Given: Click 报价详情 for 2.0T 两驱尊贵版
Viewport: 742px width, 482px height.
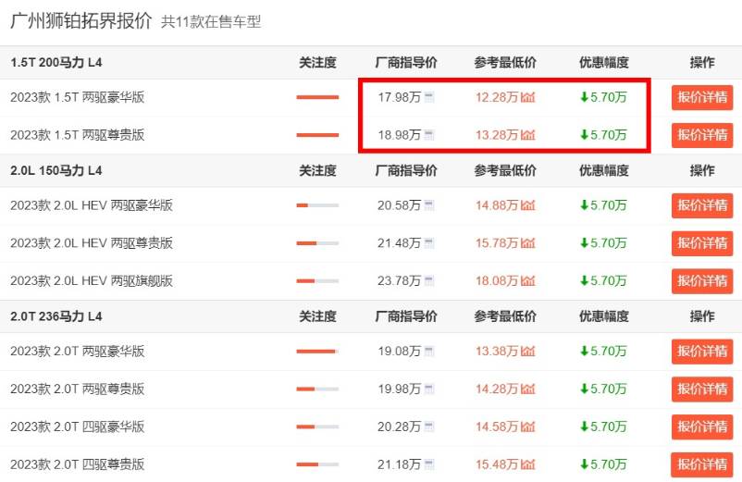Looking at the screenshot, I should (702, 389).
